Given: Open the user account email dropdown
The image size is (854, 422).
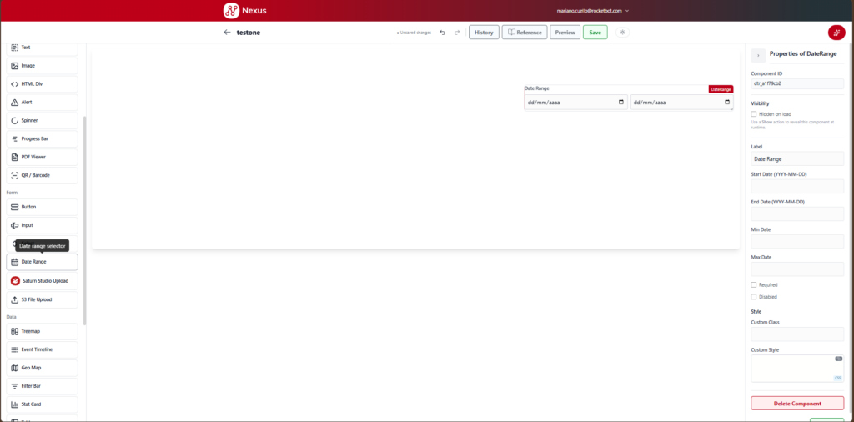Looking at the screenshot, I should tap(593, 11).
